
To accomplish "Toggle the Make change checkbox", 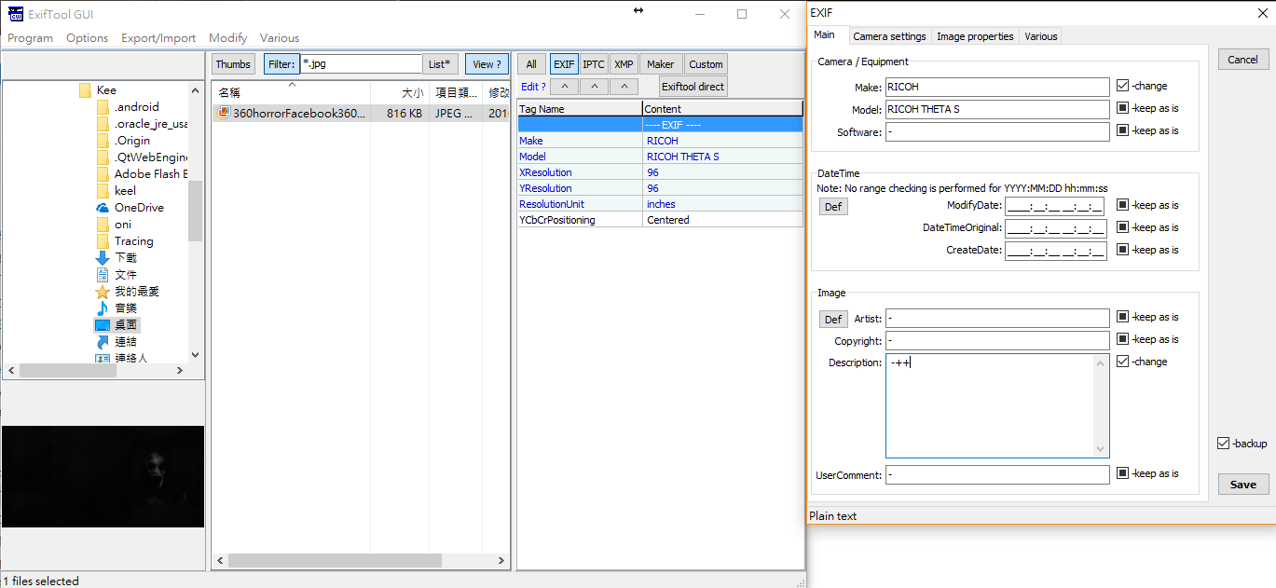I will 1123,86.
